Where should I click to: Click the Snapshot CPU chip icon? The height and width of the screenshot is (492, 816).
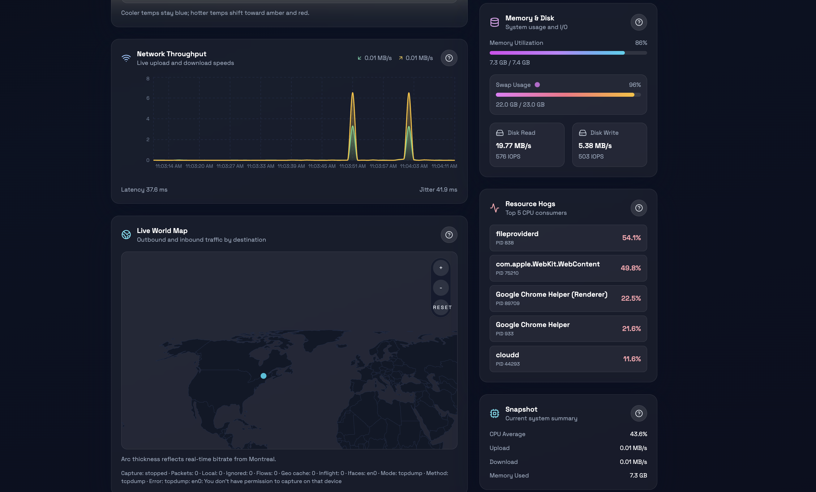(494, 413)
